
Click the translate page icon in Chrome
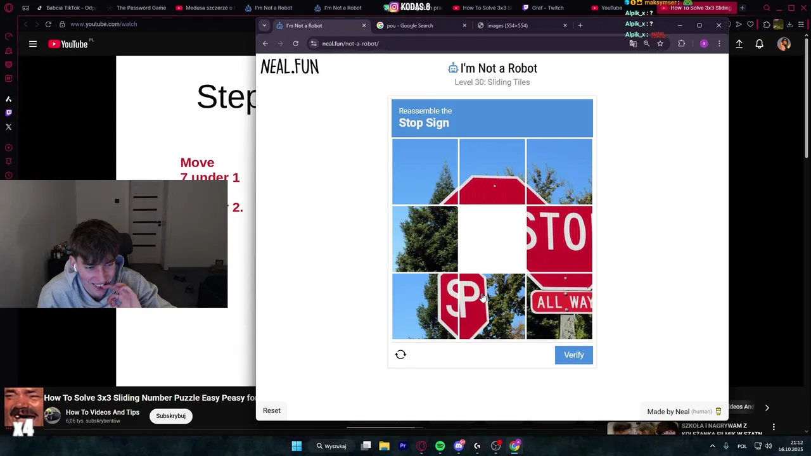point(633,44)
